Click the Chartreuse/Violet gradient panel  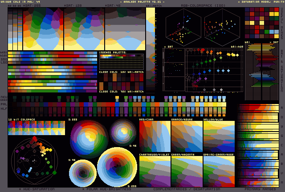155,171
